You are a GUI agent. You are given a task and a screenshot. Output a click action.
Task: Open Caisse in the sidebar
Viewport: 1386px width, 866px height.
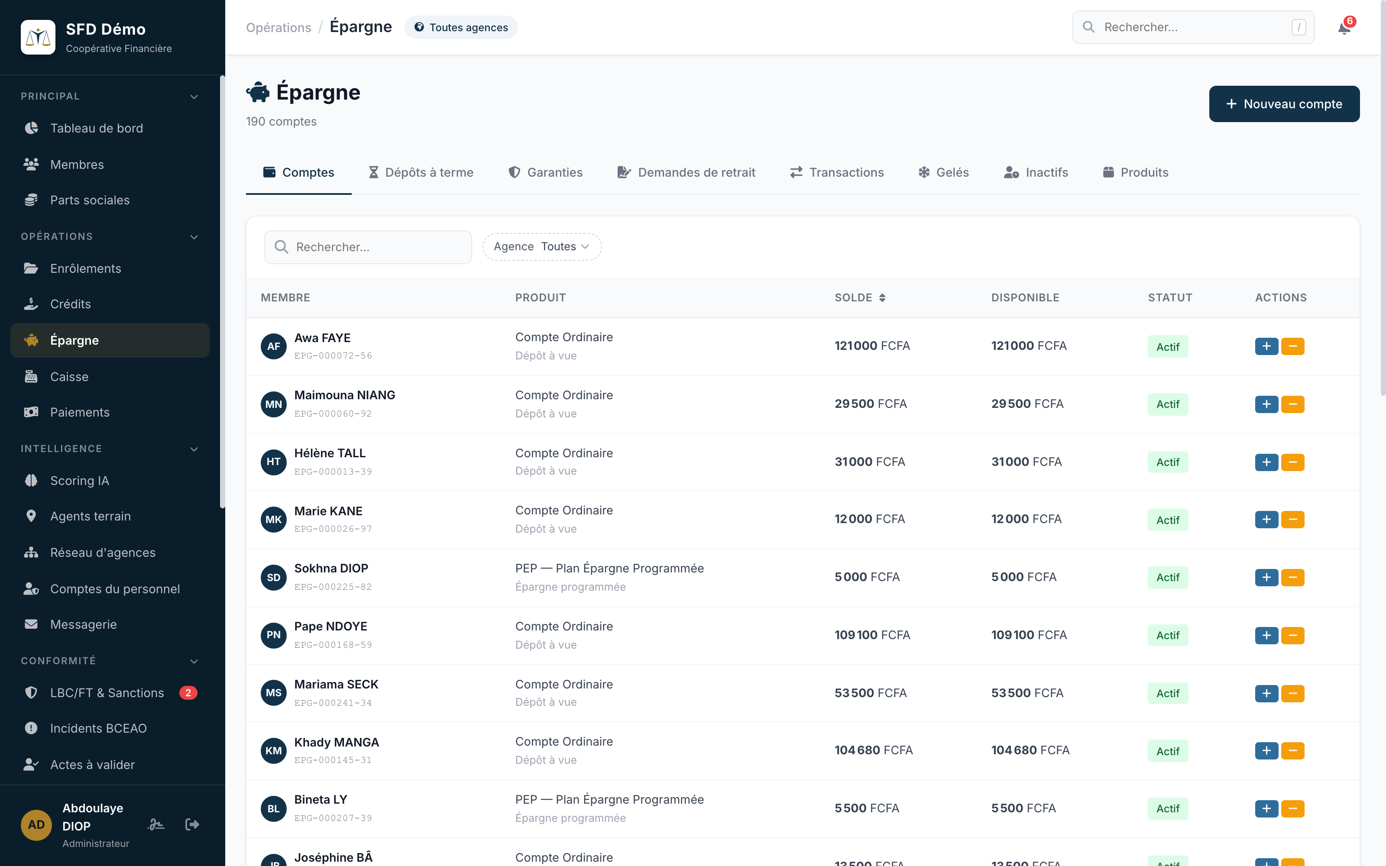click(x=110, y=377)
